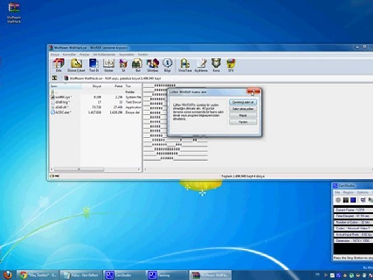
Task: Click the Ekle (add) toolbar icon in WinRAR
Action: [x=58, y=65]
